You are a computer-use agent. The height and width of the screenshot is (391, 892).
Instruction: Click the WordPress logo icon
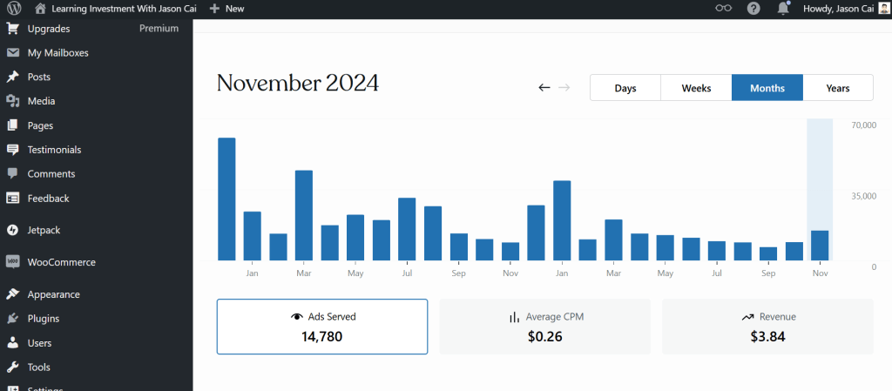coord(15,8)
